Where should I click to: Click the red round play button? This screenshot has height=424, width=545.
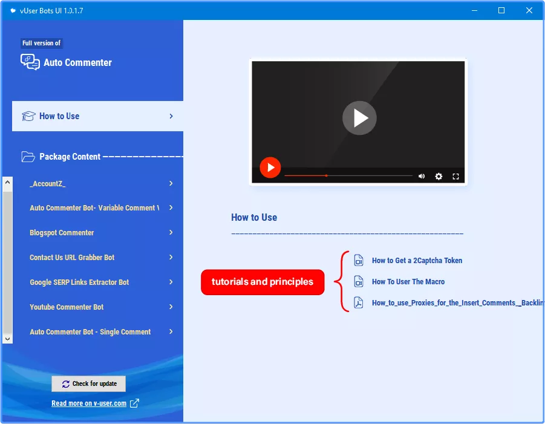270,168
